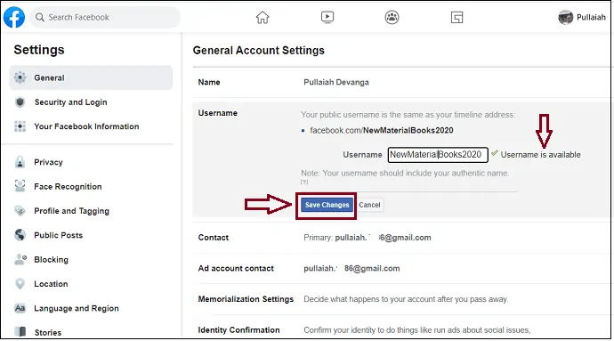Image resolution: width=614 pixels, height=341 pixels.
Task: Click the Language and Region Aa icon
Action: [20, 308]
